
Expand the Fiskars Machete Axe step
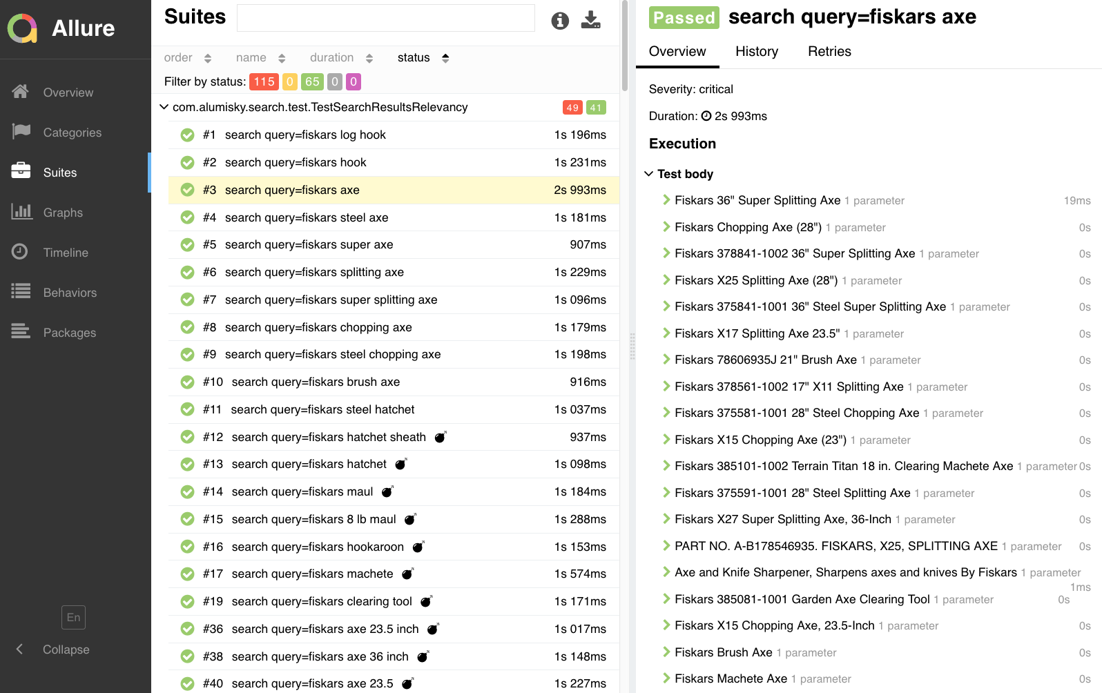731,679
